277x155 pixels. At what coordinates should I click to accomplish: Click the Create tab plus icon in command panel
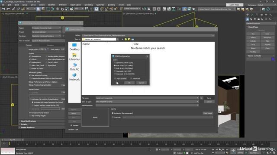click(x=248, y=15)
